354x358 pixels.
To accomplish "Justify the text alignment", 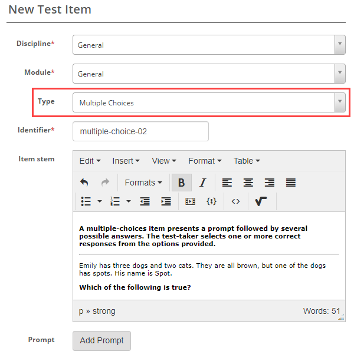I will [291, 183].
